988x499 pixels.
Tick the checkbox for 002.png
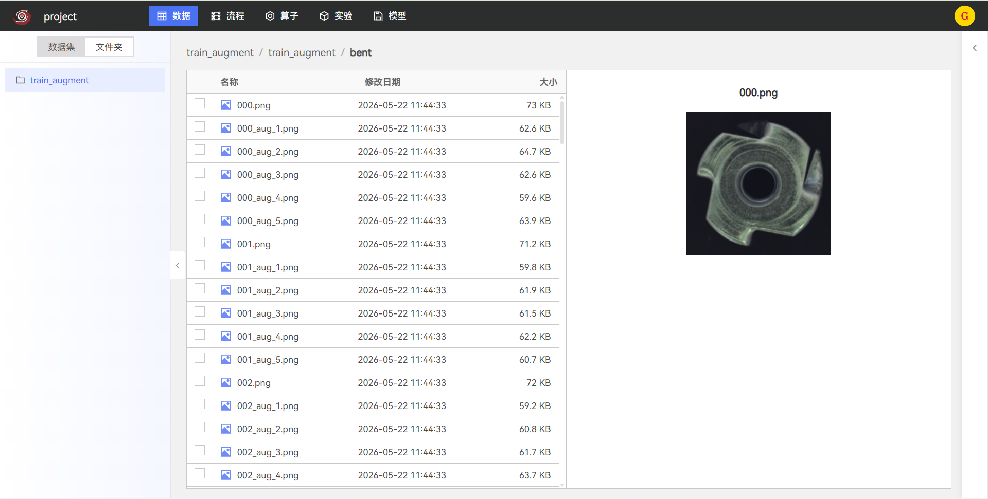[x=200, y=381]
